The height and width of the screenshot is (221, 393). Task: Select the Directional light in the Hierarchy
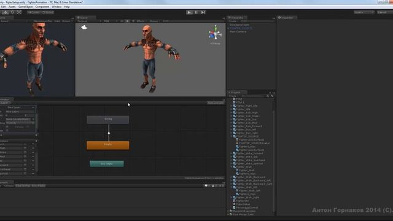(x=239, y=25)
